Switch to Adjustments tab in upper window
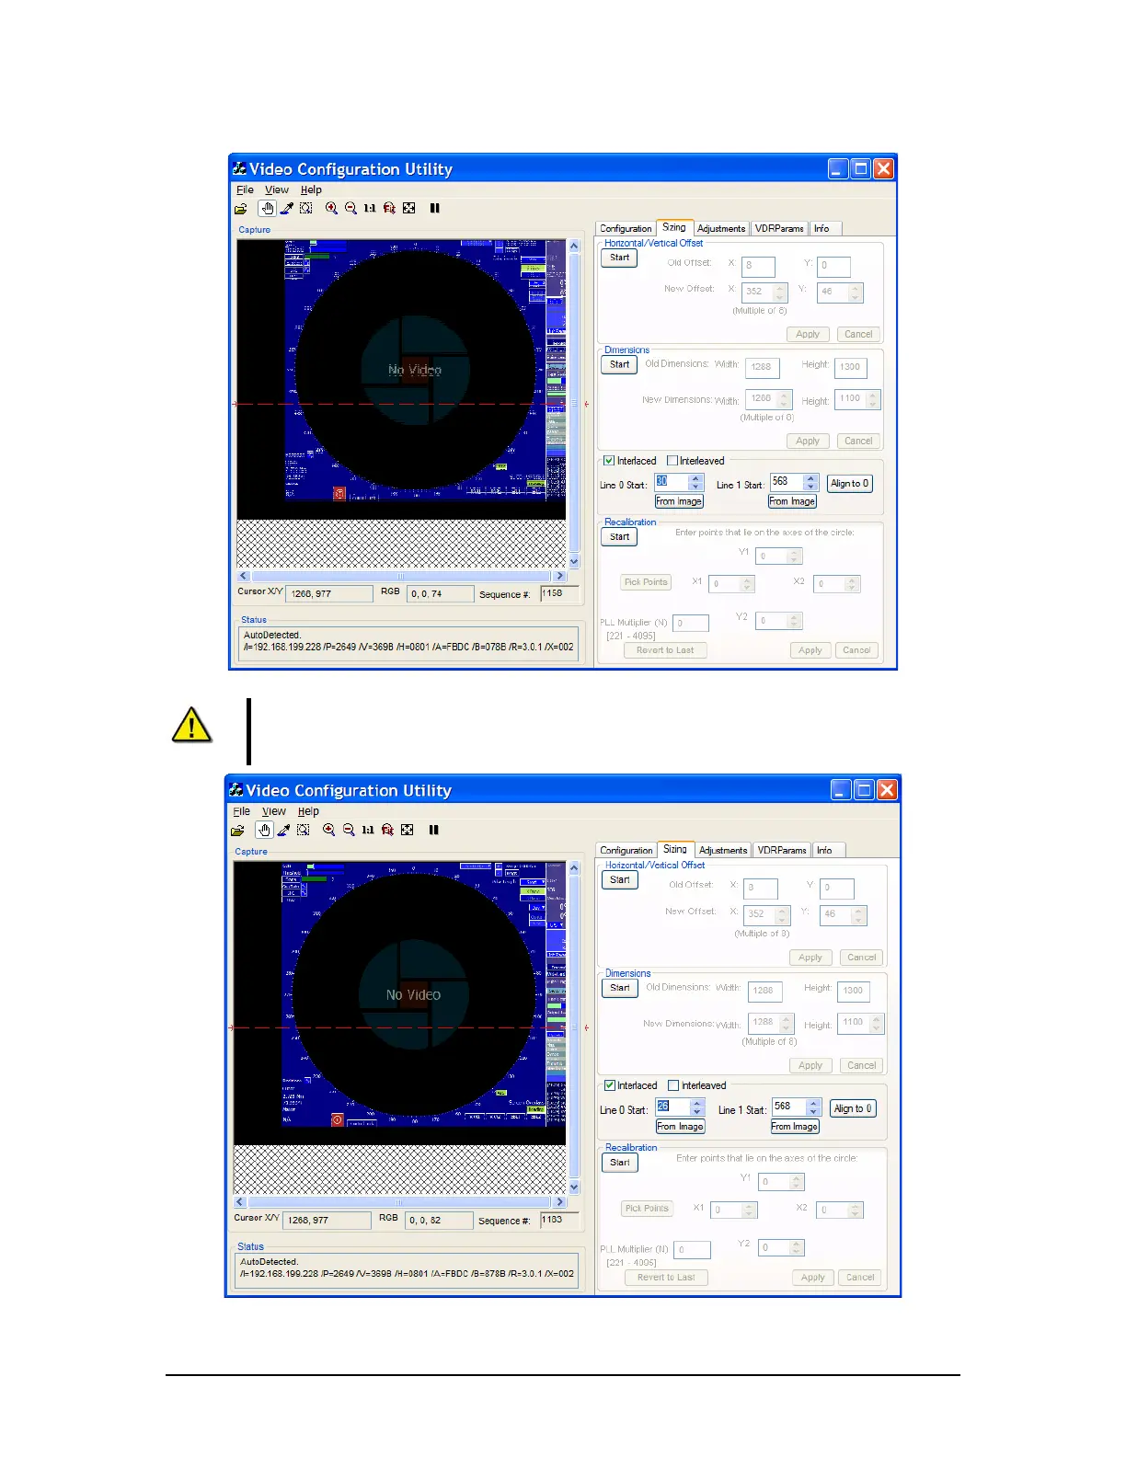1126x1457 pixels. pyautogui.click(x=721, y=229)
